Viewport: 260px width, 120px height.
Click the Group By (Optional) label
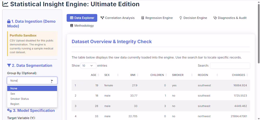coord(22,73)
